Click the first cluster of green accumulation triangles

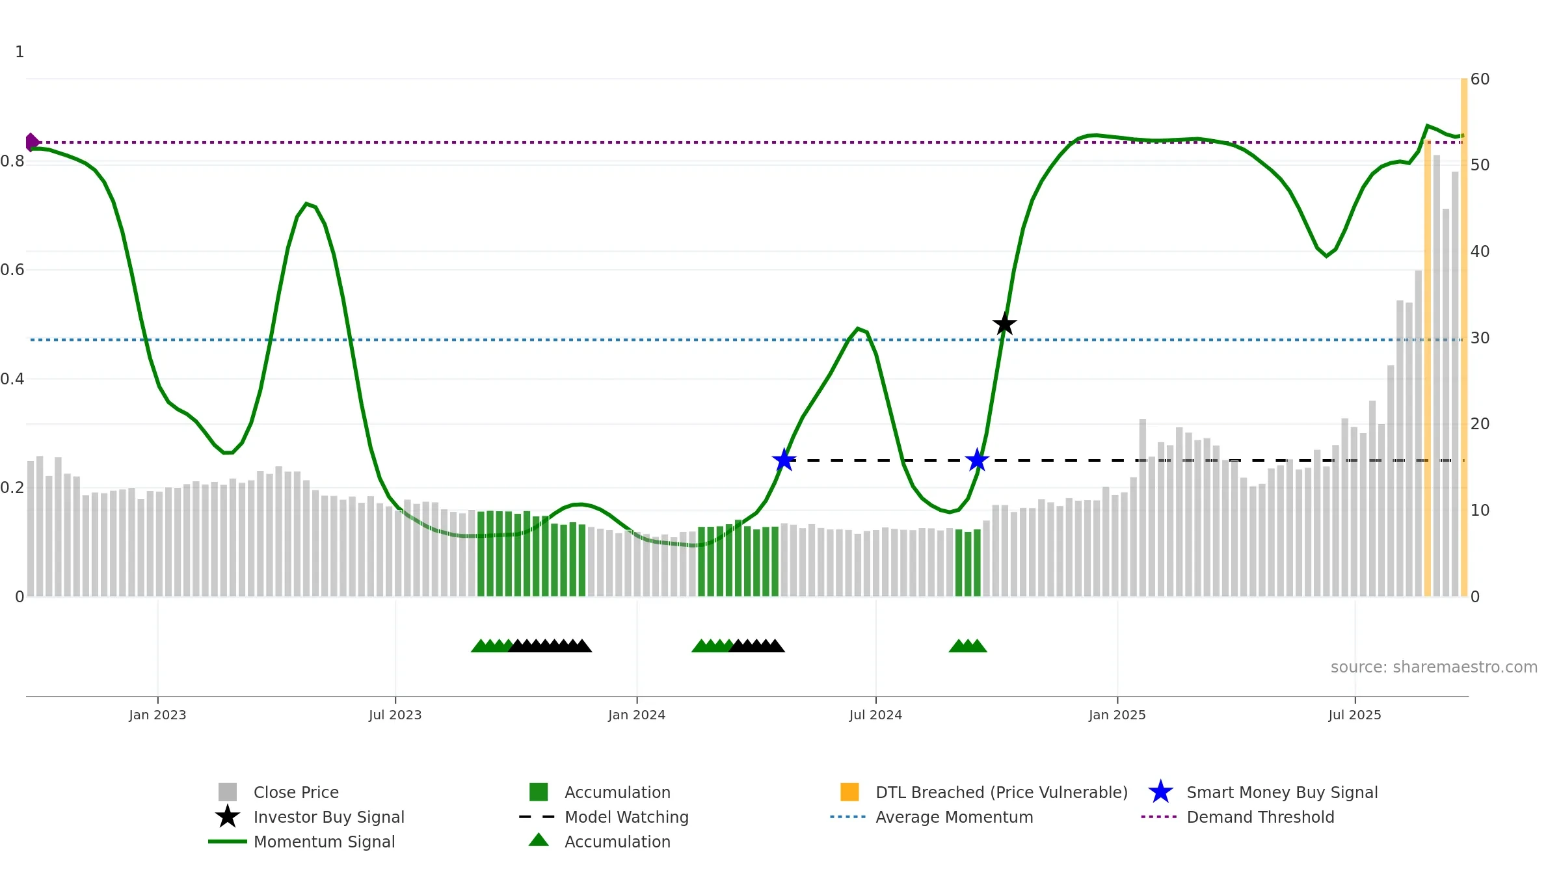coord(491,646)
